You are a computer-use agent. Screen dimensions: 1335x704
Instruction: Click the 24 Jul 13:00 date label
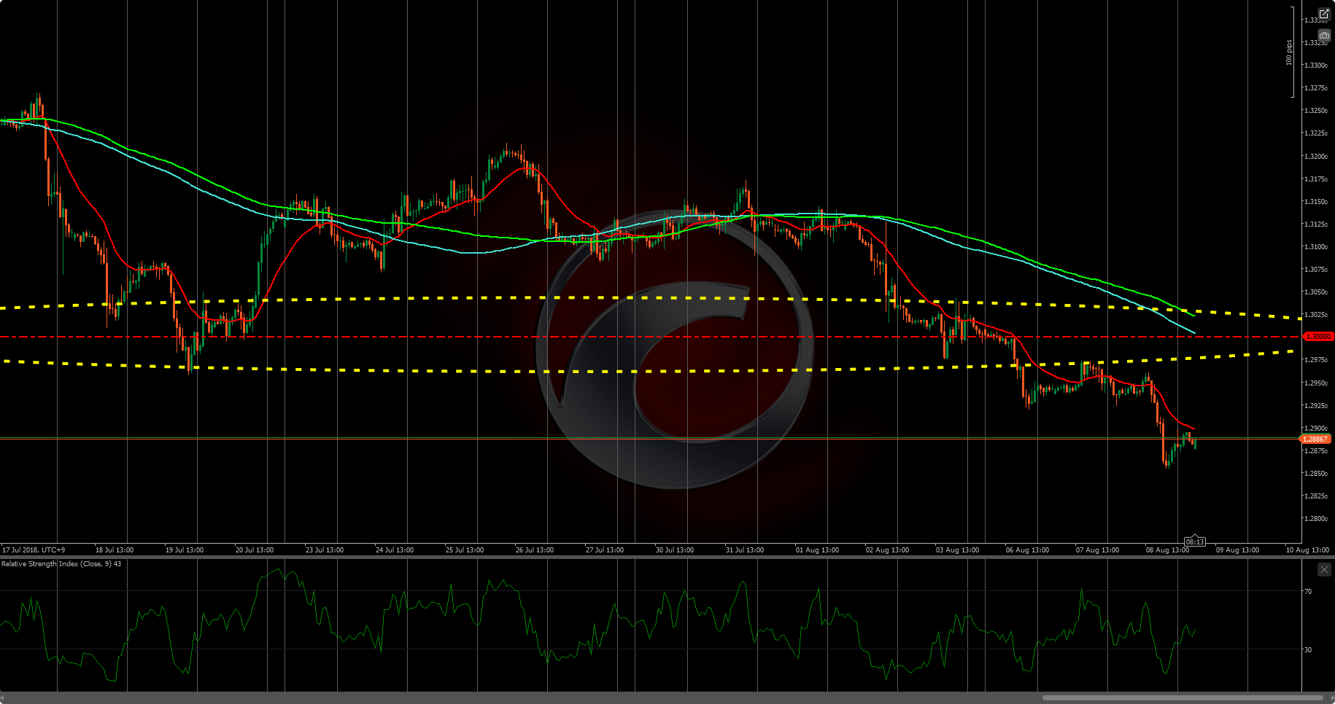click(x=395, y=550)
